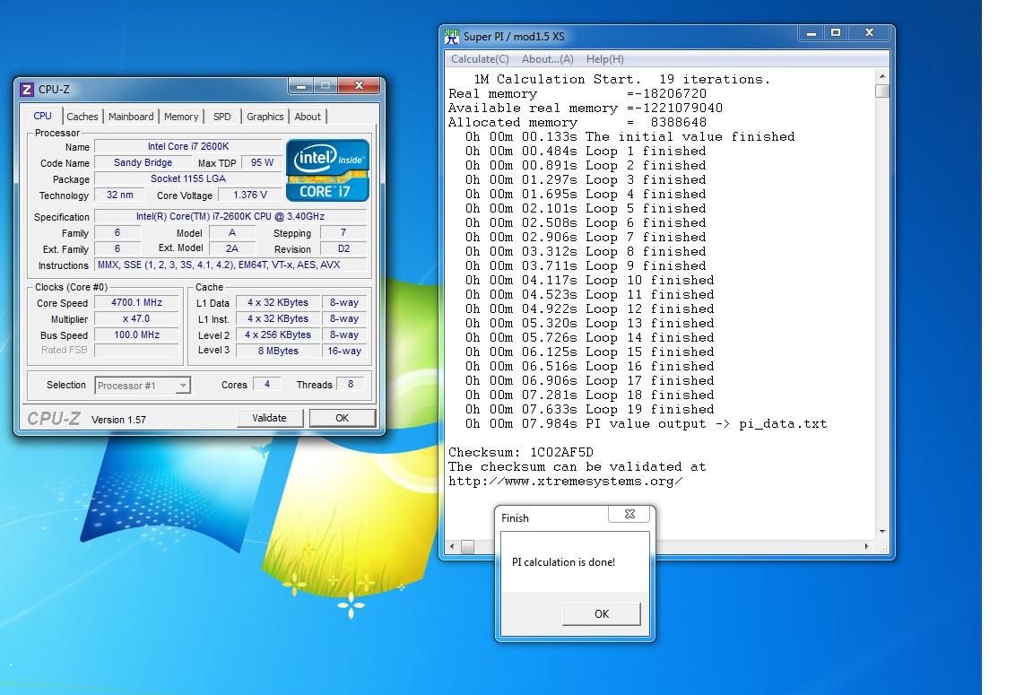The image size is (1033, 695).
Task: Click the horizontal scrollbar thumb in Super PI
Action: tap(468, 547)
